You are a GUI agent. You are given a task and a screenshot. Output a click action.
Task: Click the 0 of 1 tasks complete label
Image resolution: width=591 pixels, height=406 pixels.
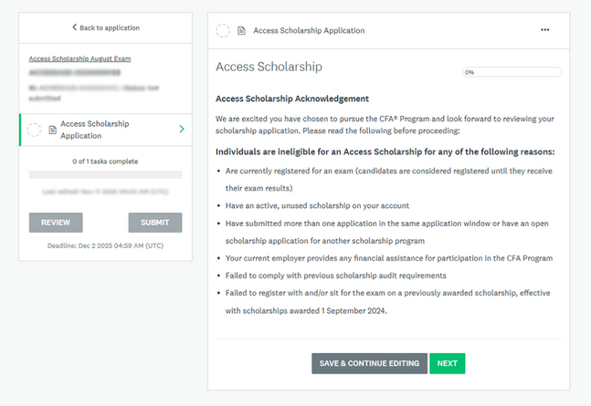(x=105, y=161)
